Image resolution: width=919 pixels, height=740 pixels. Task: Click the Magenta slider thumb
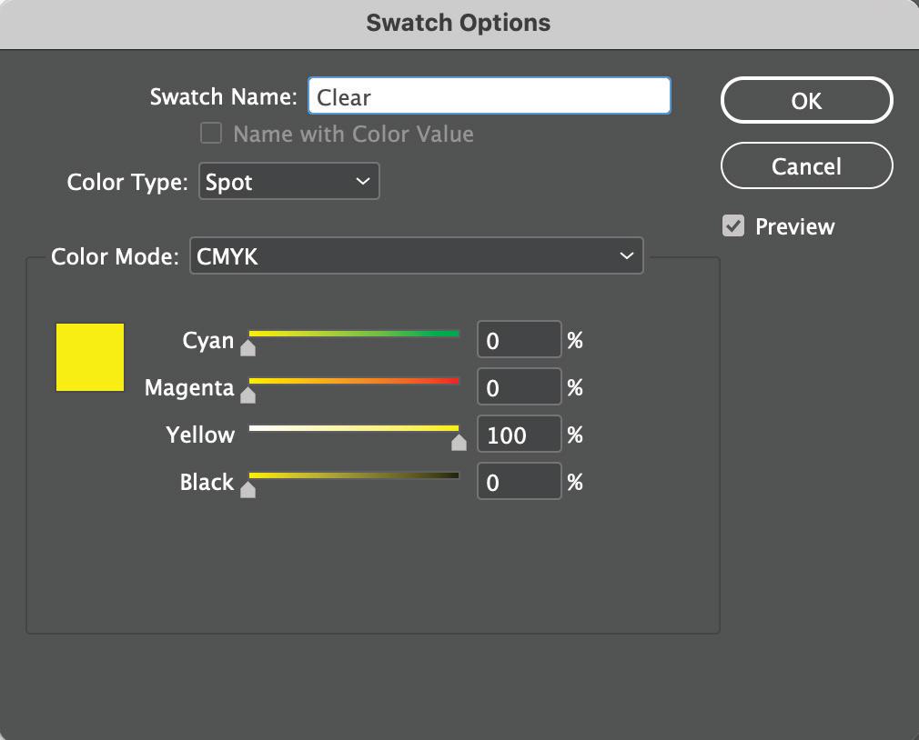coord(247,395)
